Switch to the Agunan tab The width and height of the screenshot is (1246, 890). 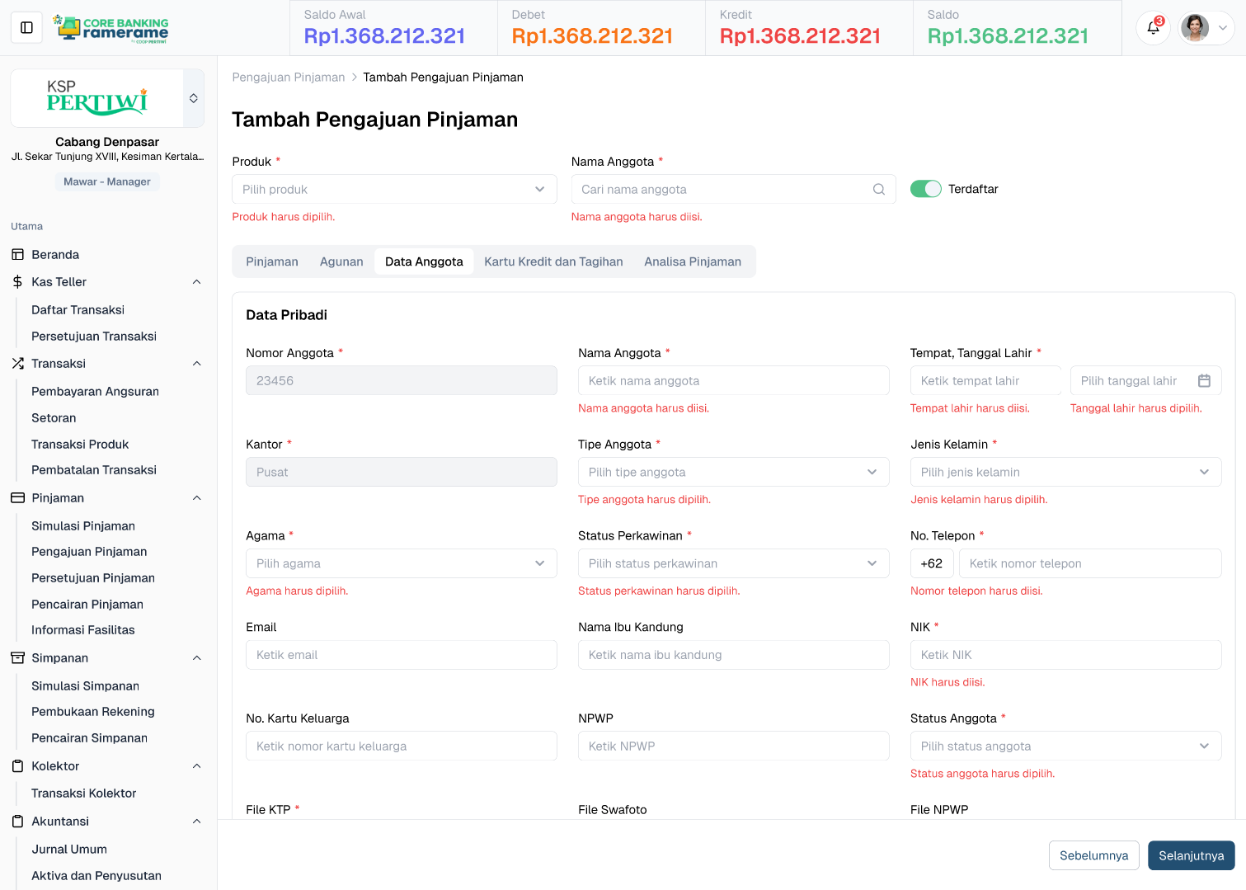point(341,261)
